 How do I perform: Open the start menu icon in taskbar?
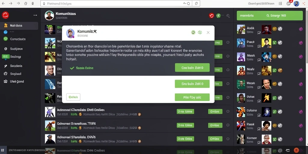[x=2, y=150]
